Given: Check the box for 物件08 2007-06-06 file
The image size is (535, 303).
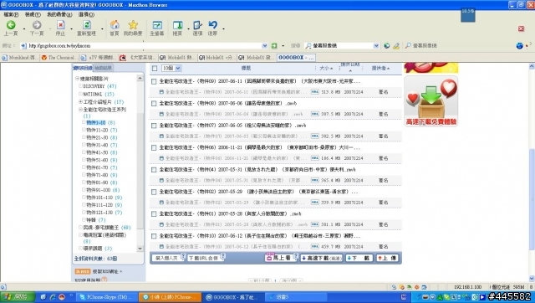Looking at the screenshot, I should point(154,104).
